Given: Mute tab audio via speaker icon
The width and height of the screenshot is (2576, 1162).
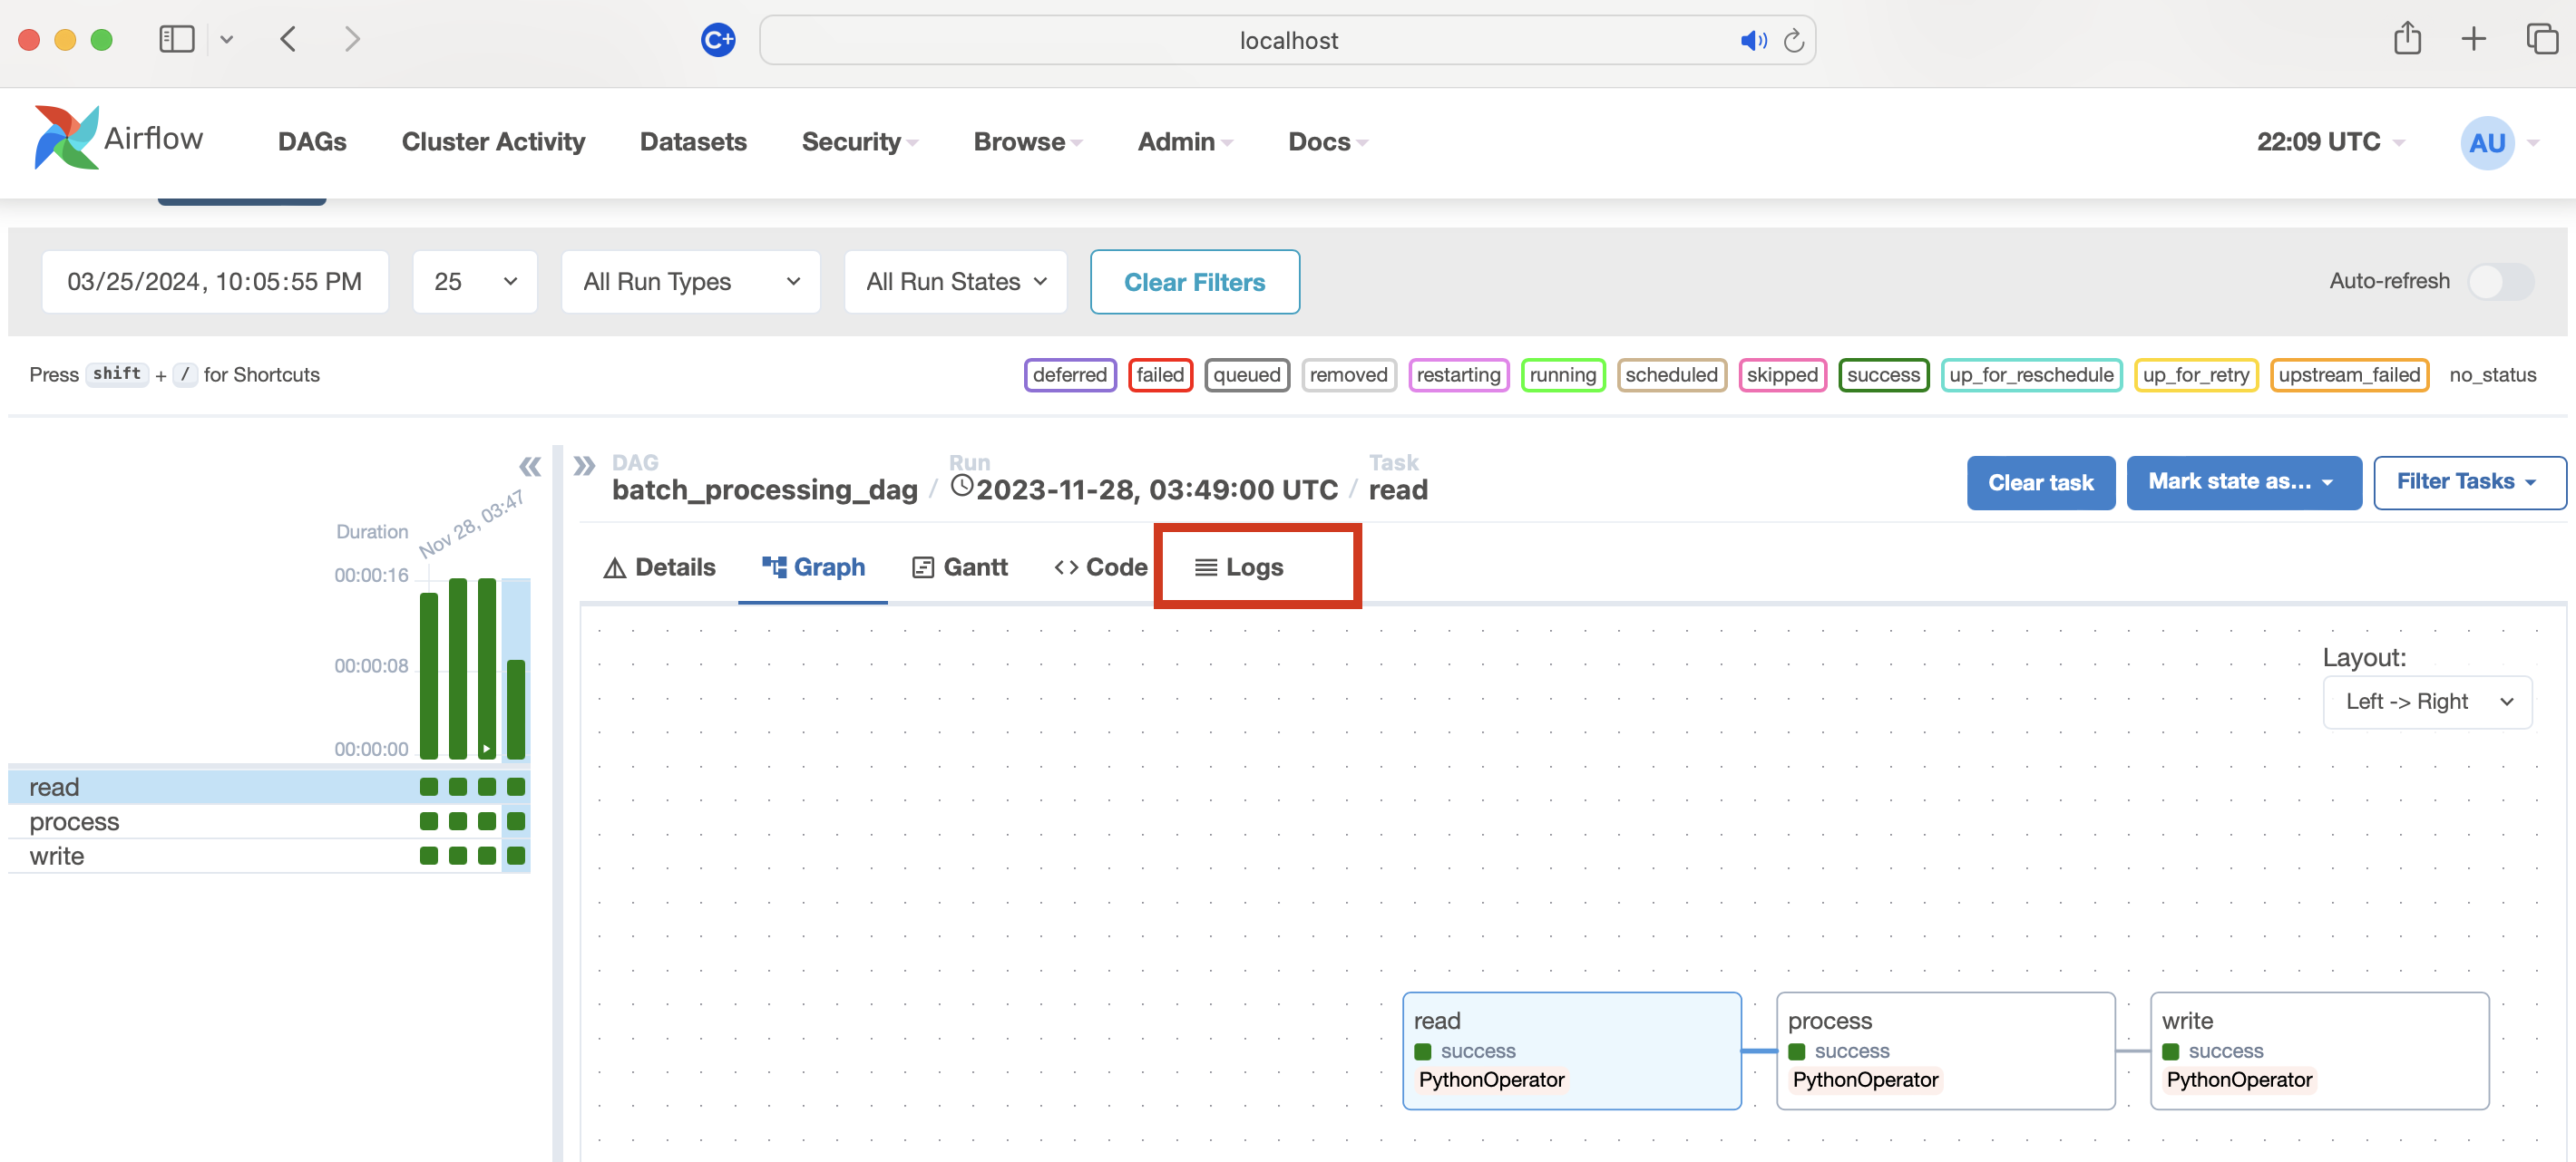Looking at the screenshot, I should [1752, 40].
